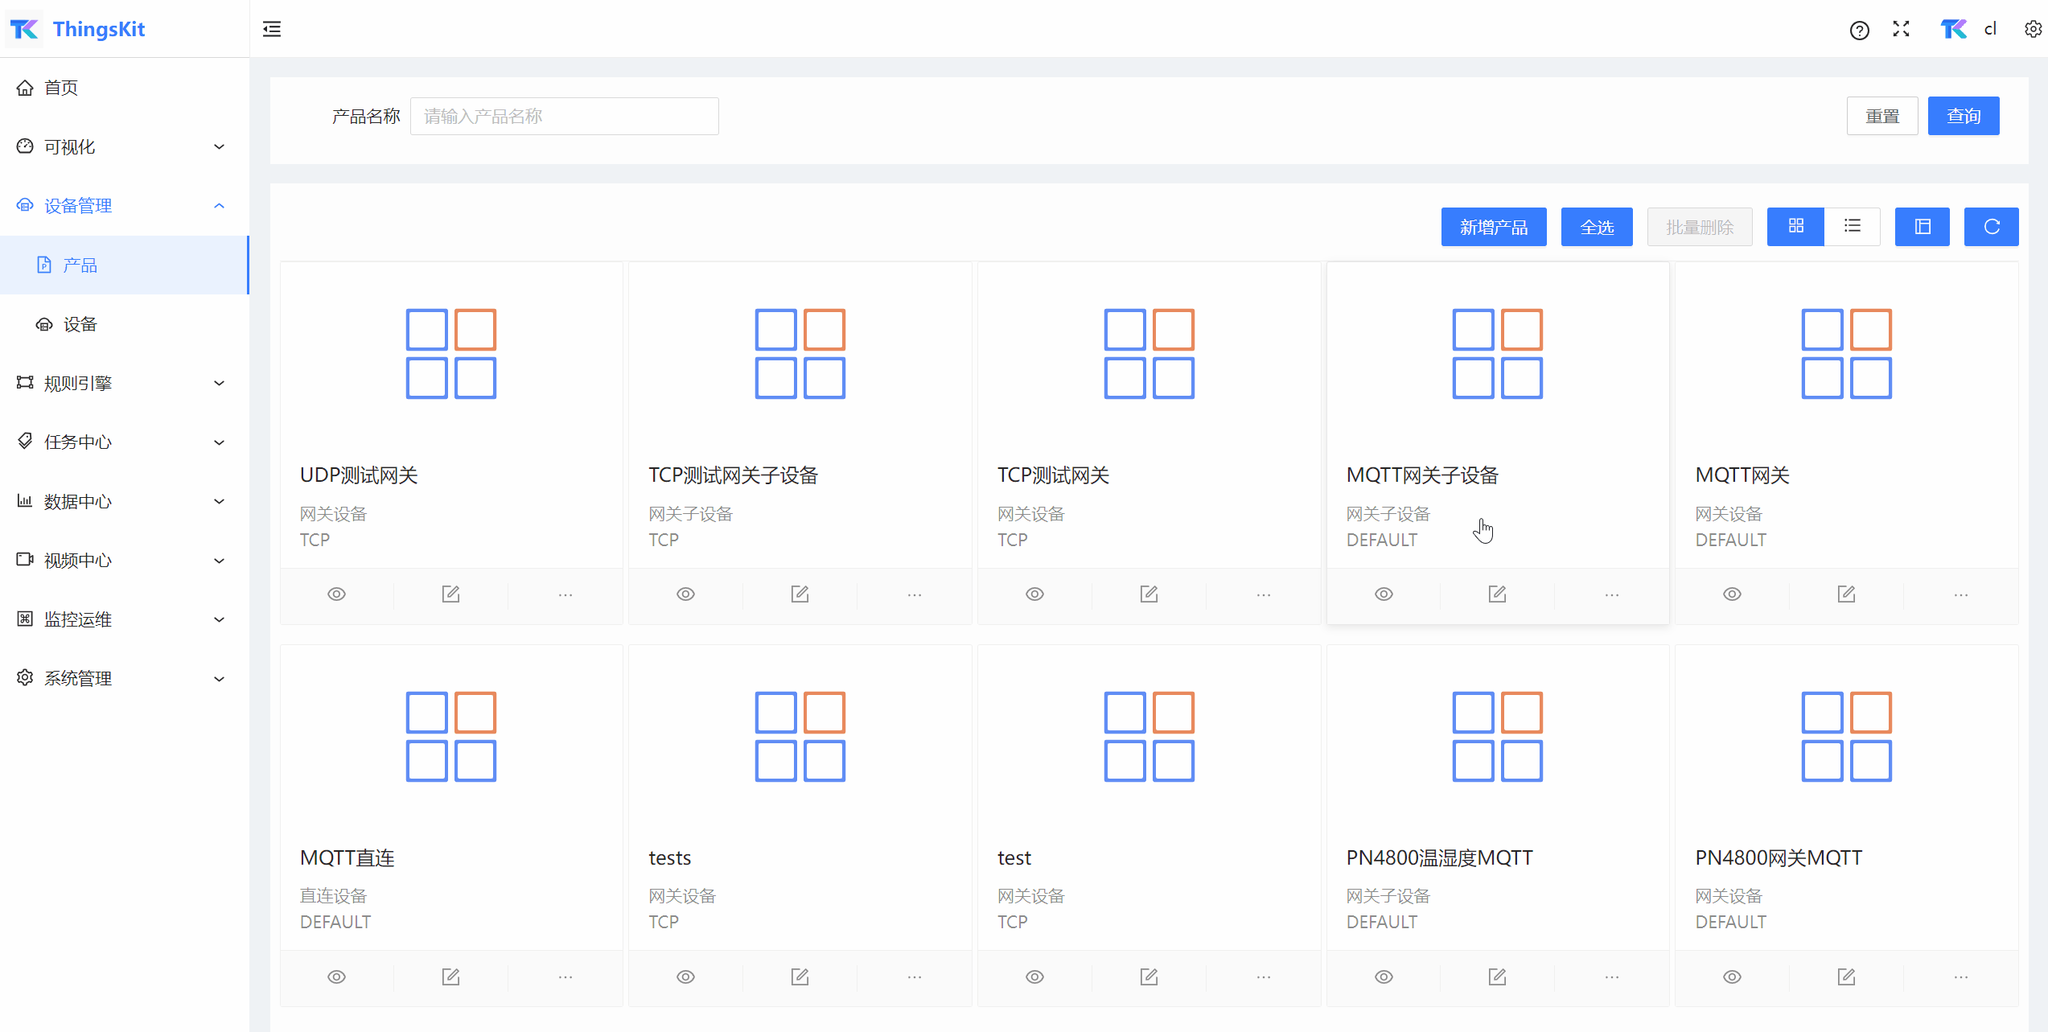Click the refresh icon button
The image size is (2048, 1032).
[1991, 227]
